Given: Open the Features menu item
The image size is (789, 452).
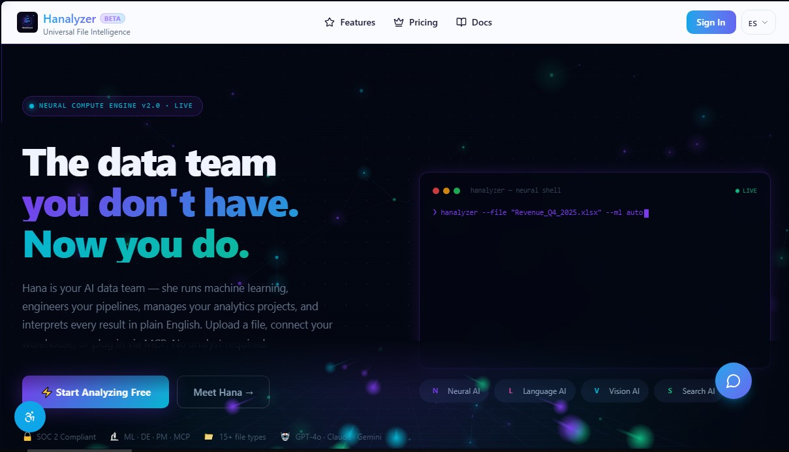Looking at the screenshot, I should tap(350, 22).
